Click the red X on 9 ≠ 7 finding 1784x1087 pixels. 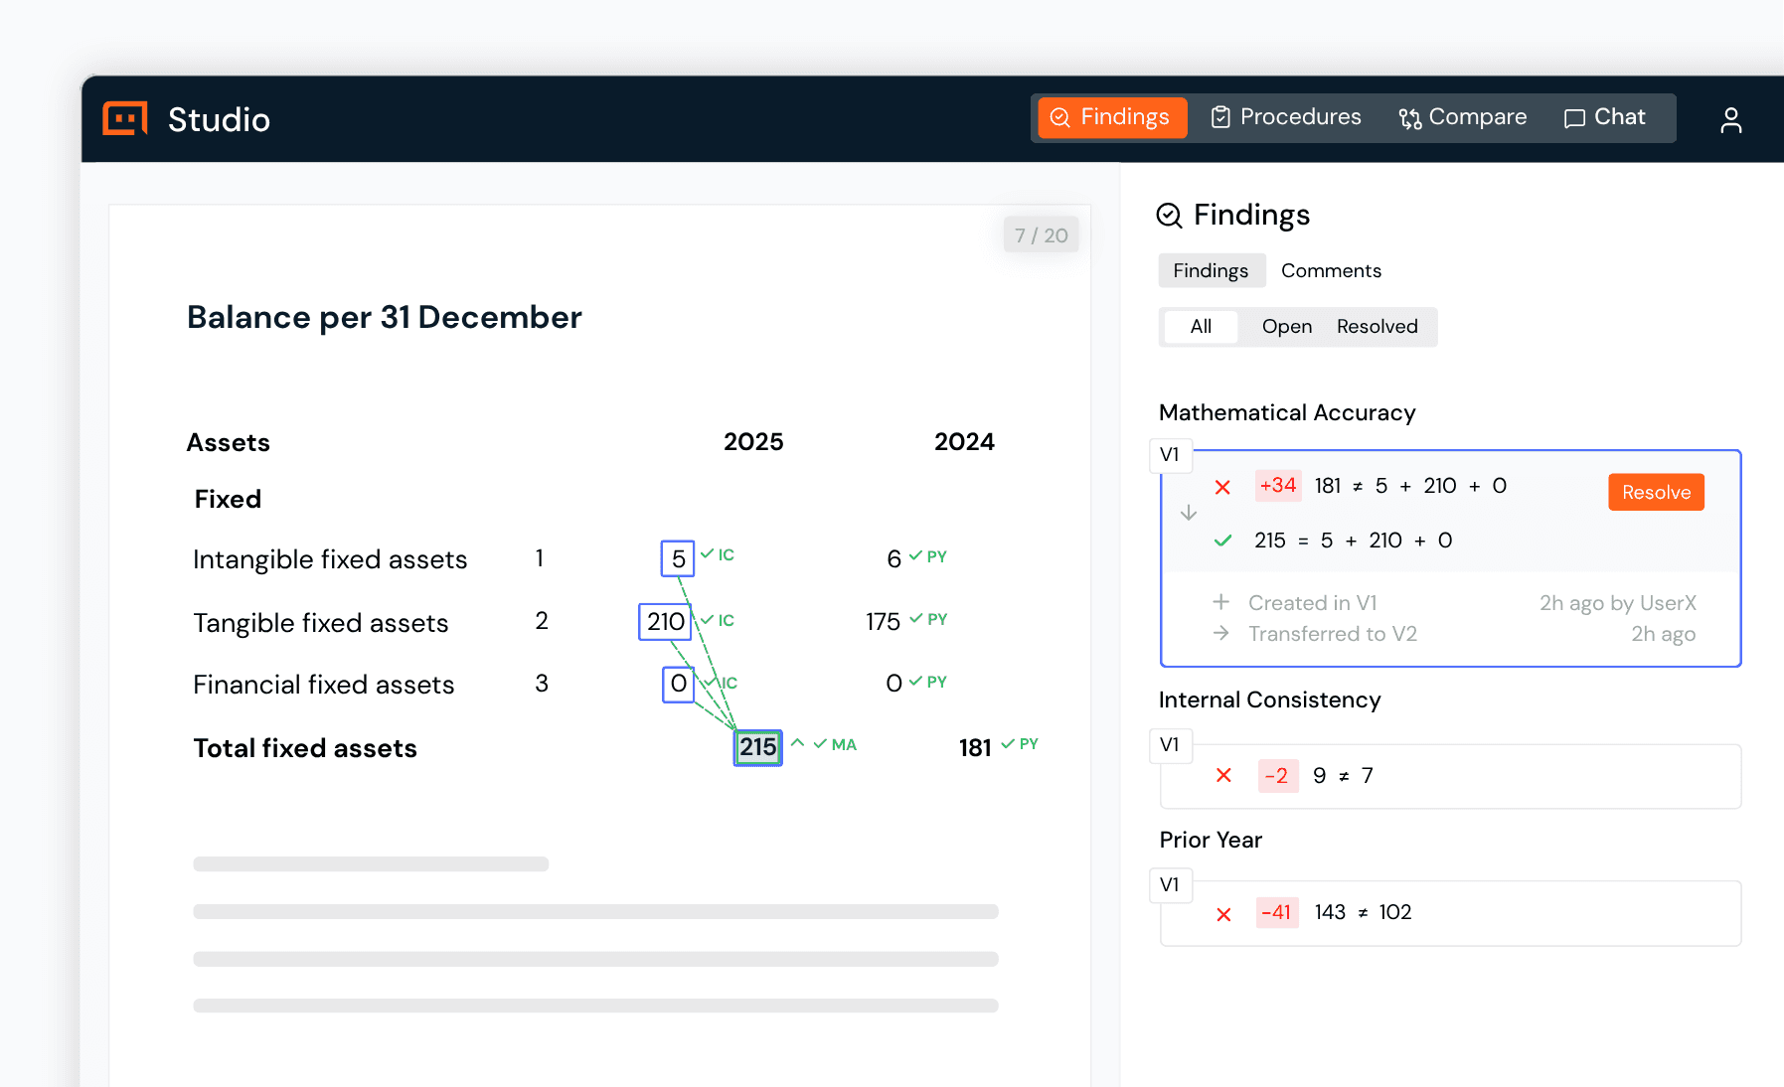tap(1223, 775)
